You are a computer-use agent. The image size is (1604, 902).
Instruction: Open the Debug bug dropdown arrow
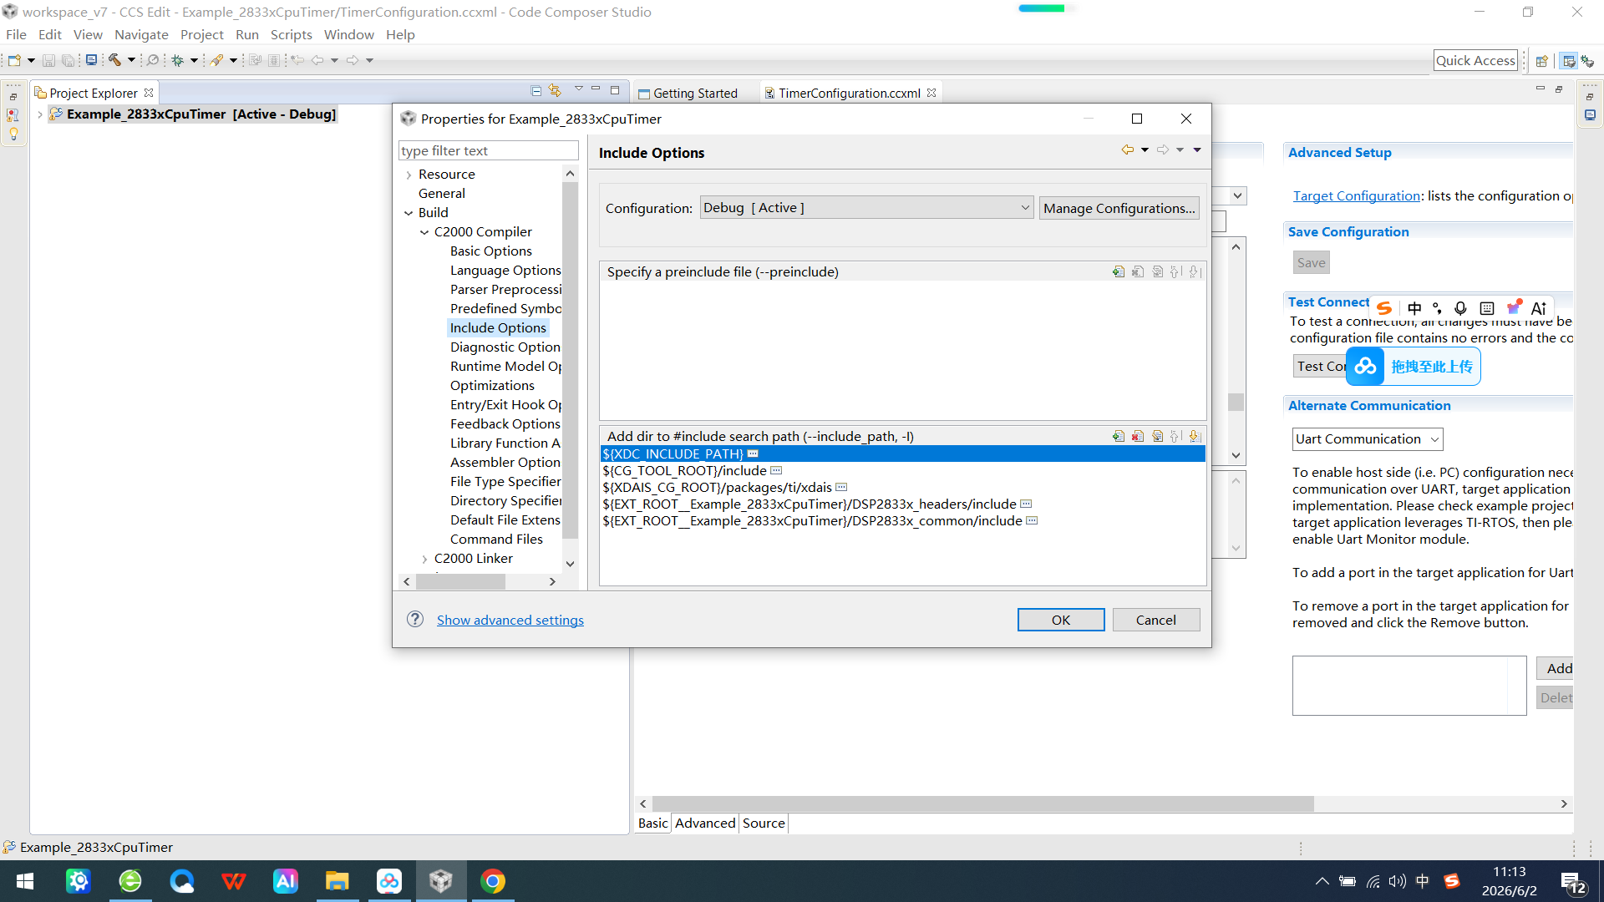(x=194, y=60)
